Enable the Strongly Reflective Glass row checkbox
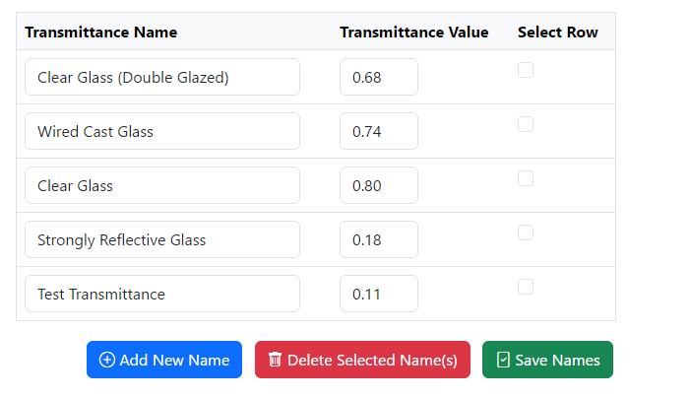Image resolution: width=690 pixels, height=398 pixels. tap(526, 232)
